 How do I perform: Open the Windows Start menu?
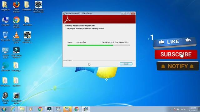[x=4, y=109]
